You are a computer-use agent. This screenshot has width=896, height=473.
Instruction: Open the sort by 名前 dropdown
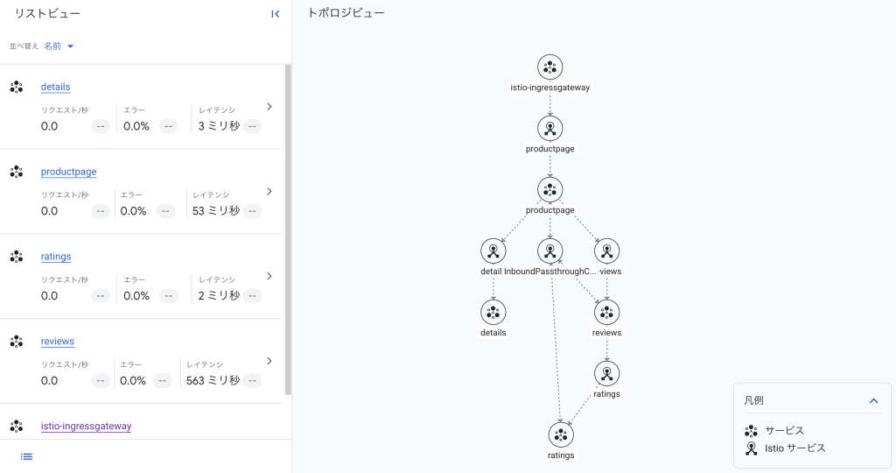tap(59, 46)
